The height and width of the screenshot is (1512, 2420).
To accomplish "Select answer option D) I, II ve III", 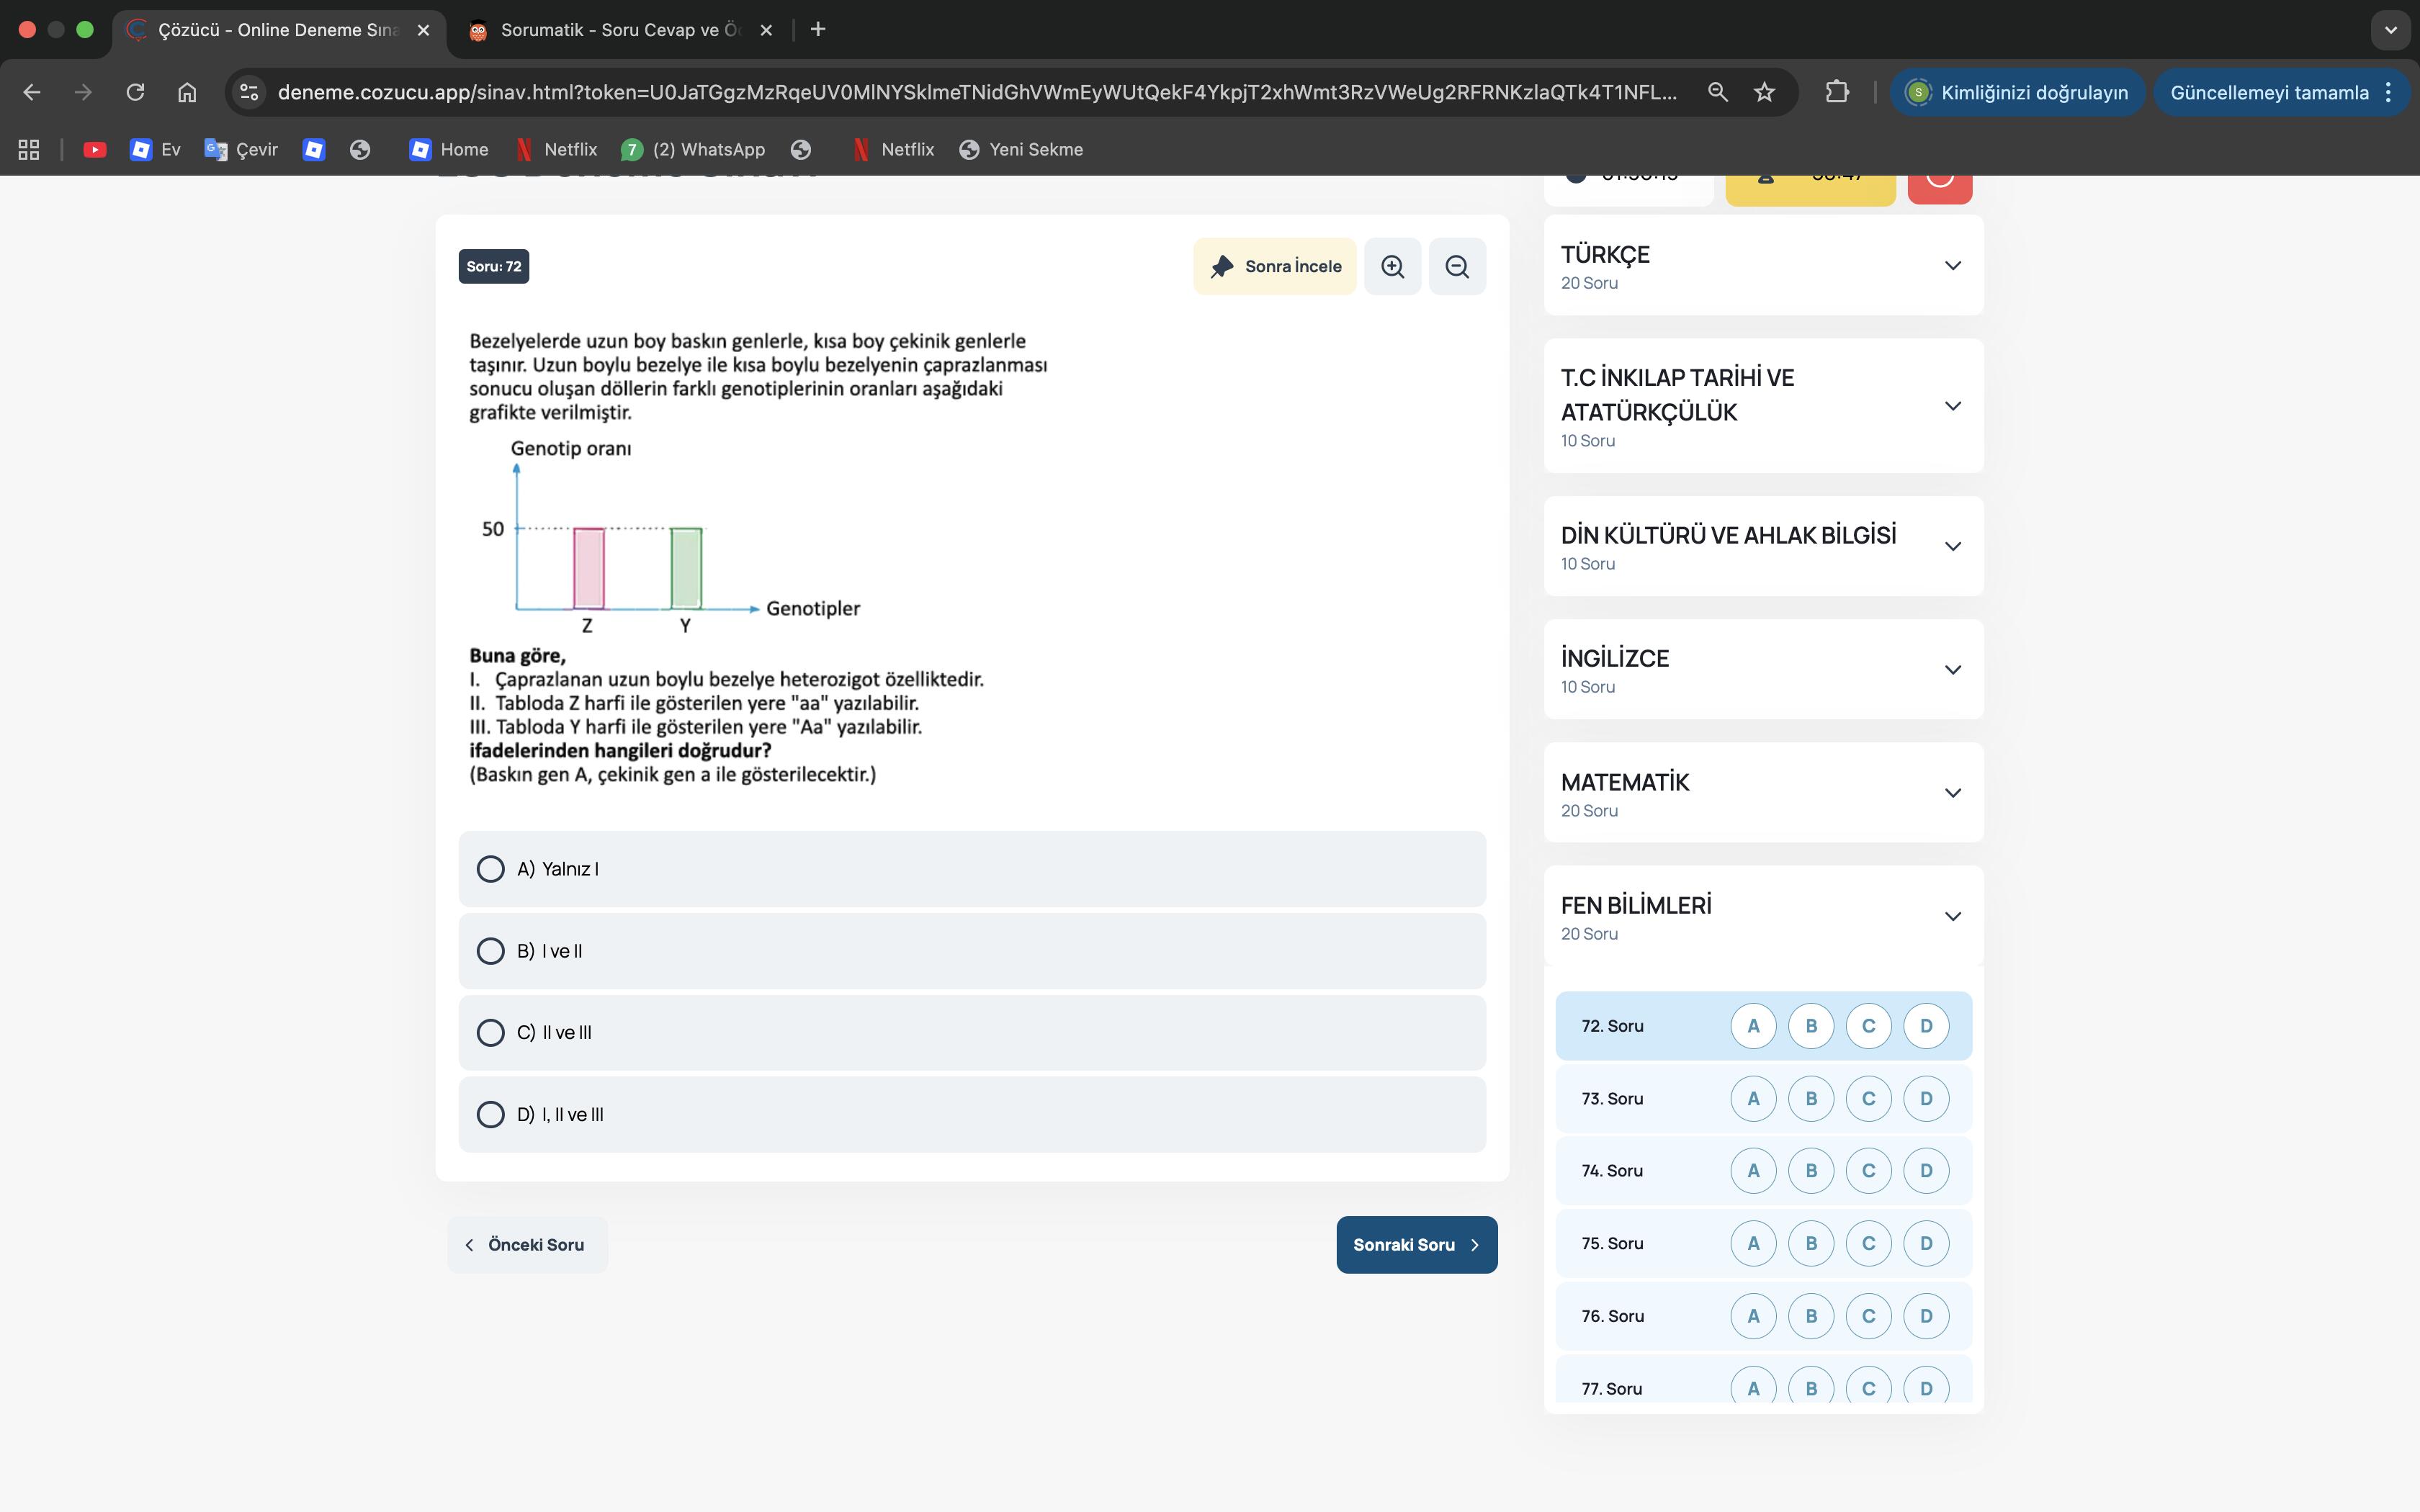I will coord(490,1114).
